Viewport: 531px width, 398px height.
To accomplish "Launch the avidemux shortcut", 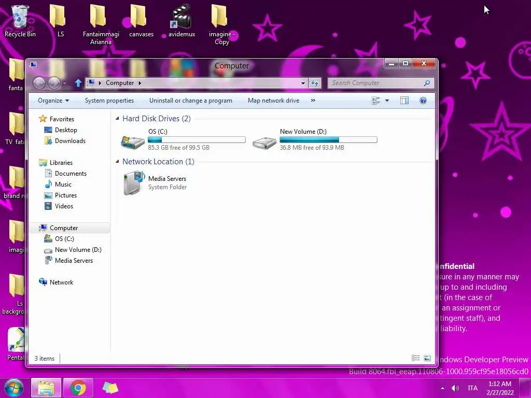I will point(181,21).
